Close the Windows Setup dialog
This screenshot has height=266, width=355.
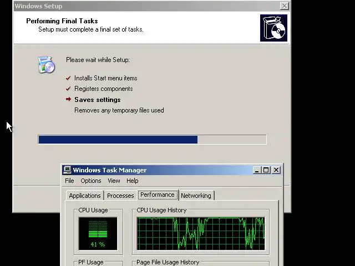click(285, 6)
